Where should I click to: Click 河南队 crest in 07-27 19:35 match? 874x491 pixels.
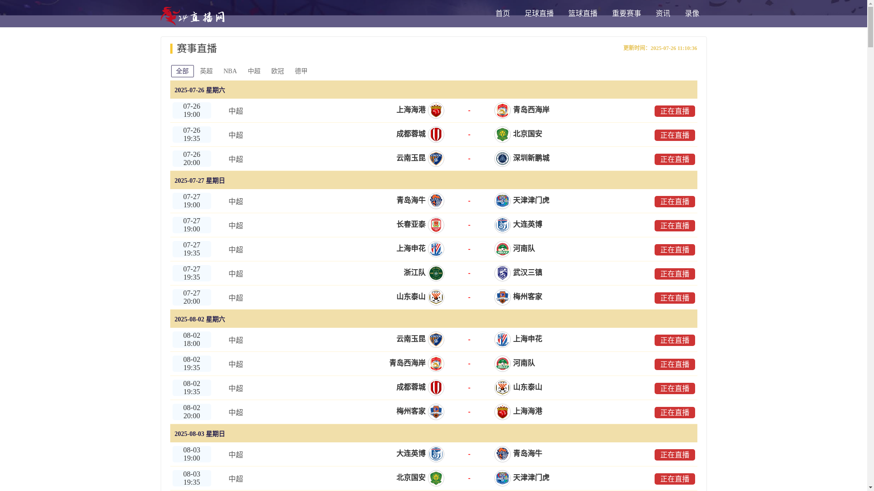(503, 249)
